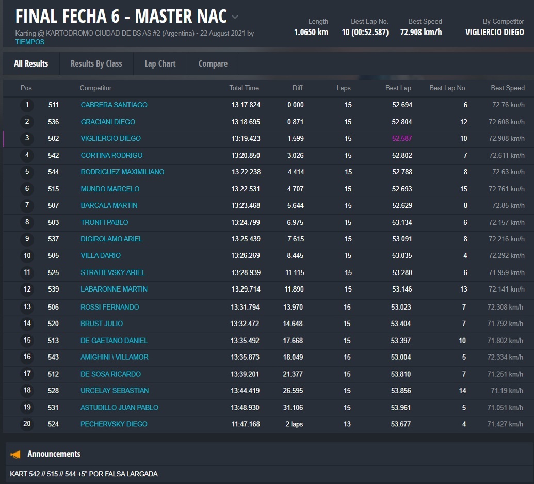Switch to the Results By Class tab
The width and height of the screenshot is (534, 484).
pos(96,63)
